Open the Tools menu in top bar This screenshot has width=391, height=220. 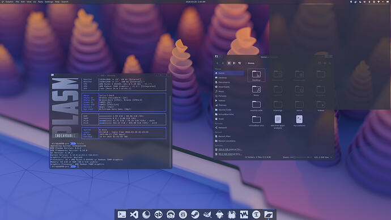tap(40, 2)
